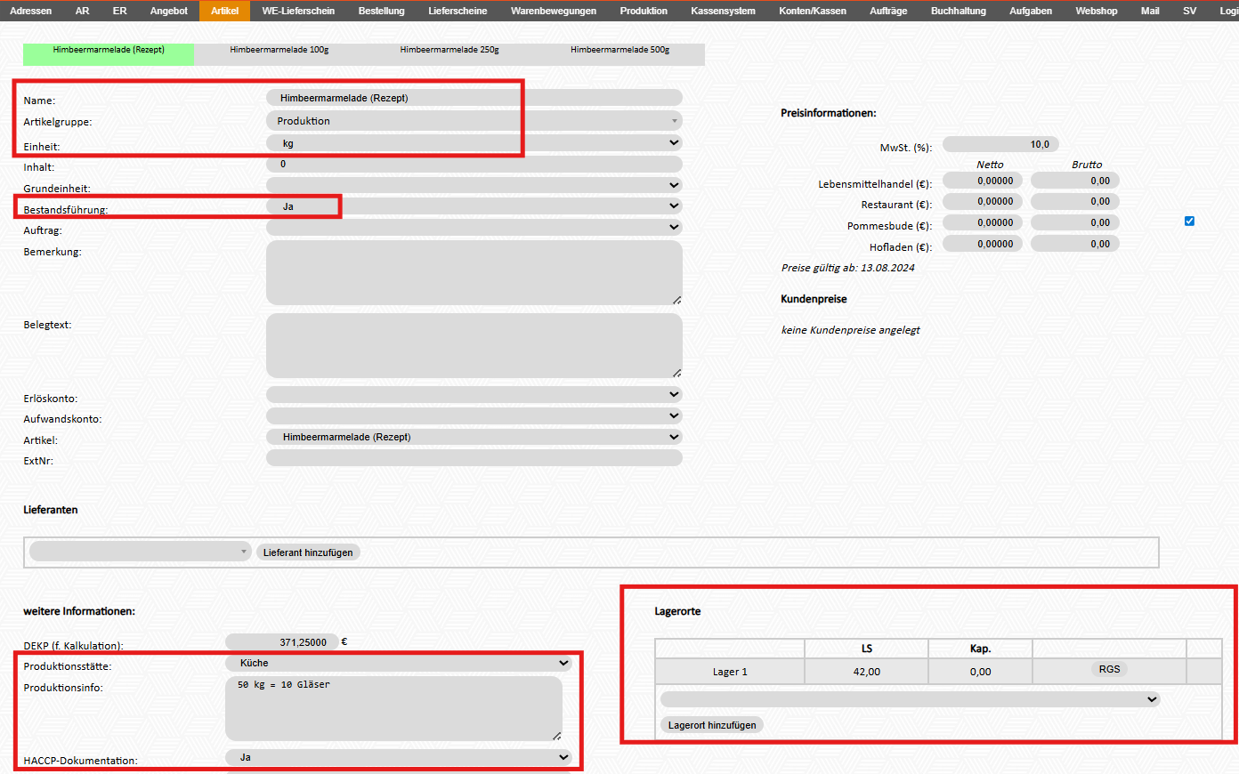Viewport: 1239px width, 774px height.
Task: Click the Produktionsinfo text area
Action: (393, 708)
